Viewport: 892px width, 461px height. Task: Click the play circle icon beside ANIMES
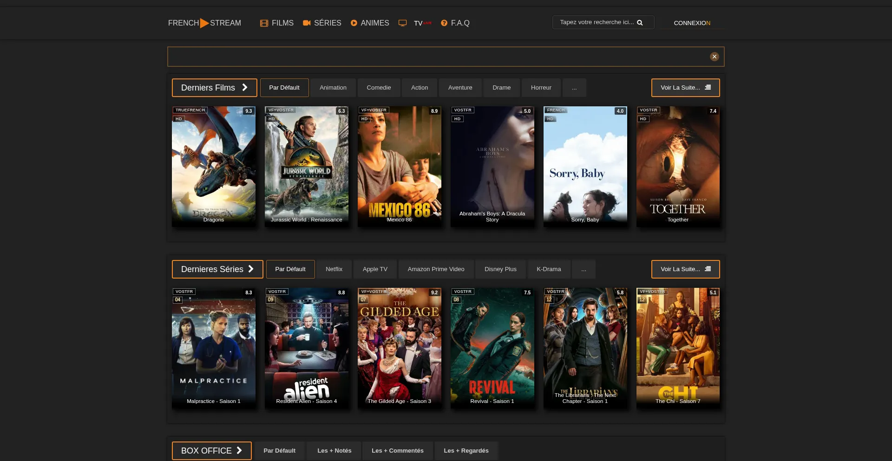tap(354, 23)
